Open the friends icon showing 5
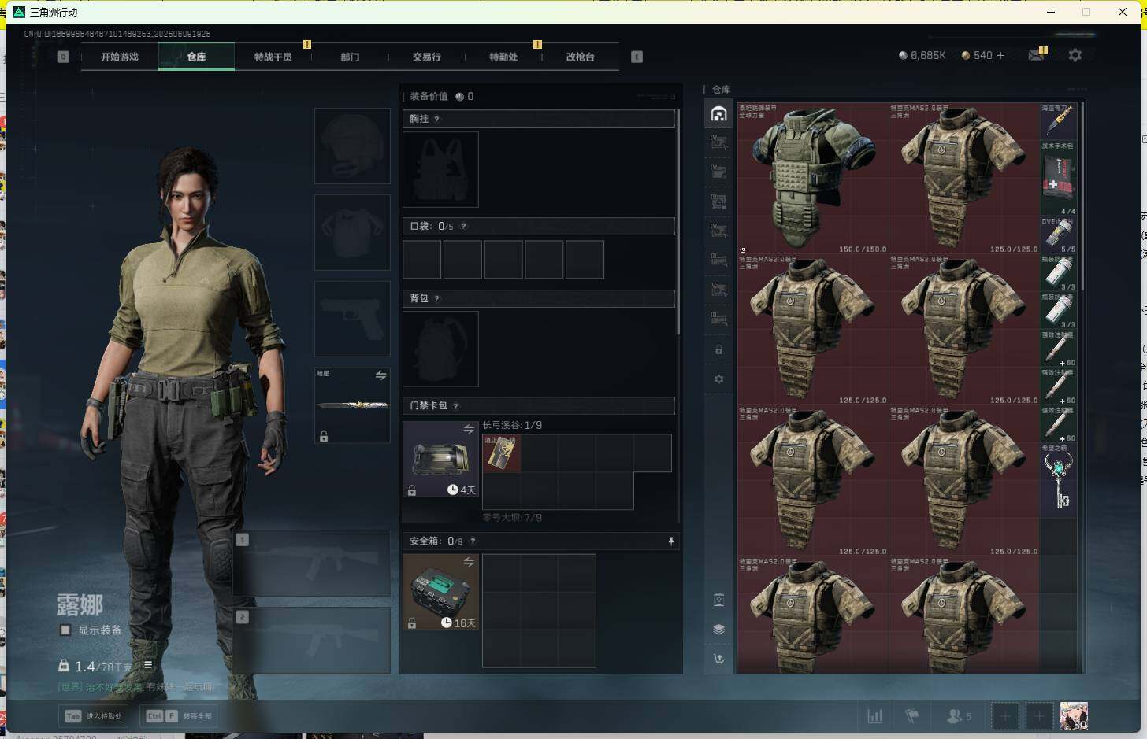This screenshot has width=1147, height=739. click(x=958, y=716)
